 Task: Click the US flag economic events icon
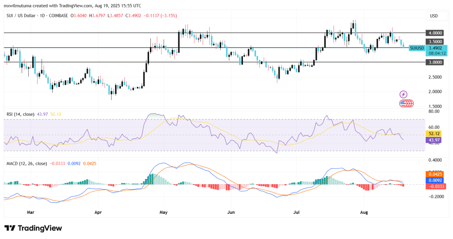(403, 103)
